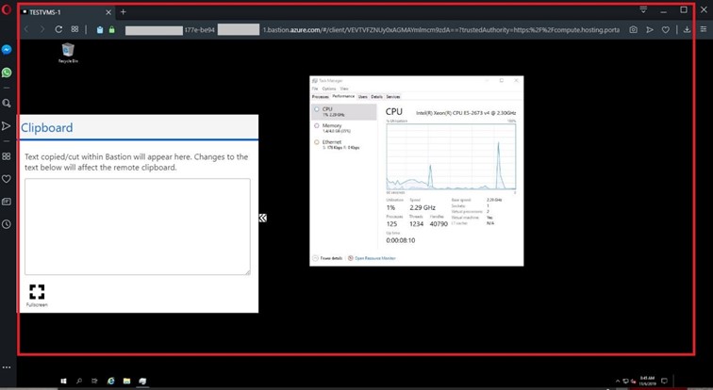Switch to Task Manager Details tab
713x390 pixels.
[376, 97]
